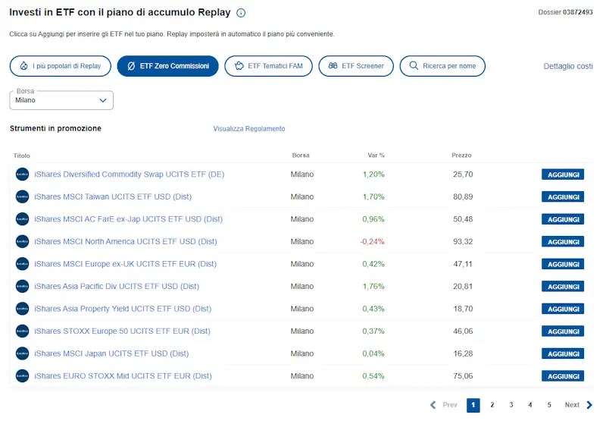Viewport: 606px width, 424px height.
Task: Open the Borsa dropdown set to Milano
Action: pos(61,100)
